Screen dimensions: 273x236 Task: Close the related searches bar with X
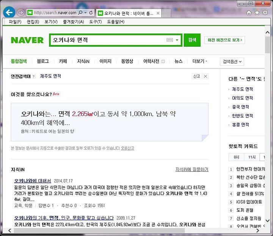tap(206, 76)
